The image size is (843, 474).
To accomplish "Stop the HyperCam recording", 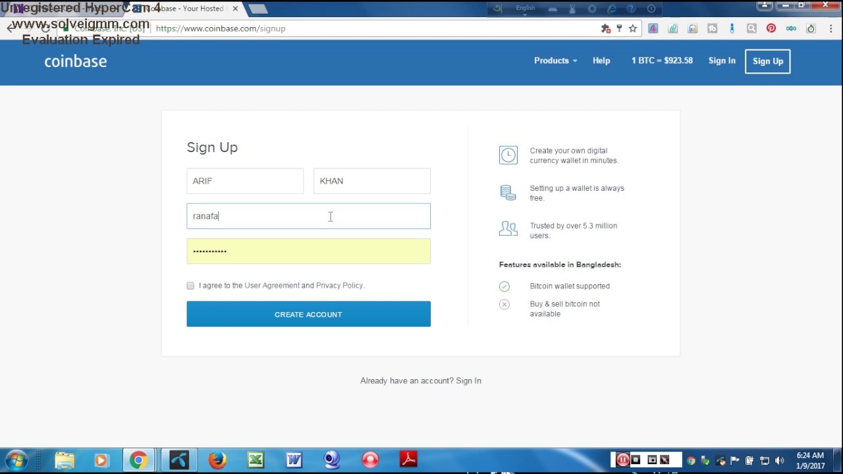I will coord(636,460).
